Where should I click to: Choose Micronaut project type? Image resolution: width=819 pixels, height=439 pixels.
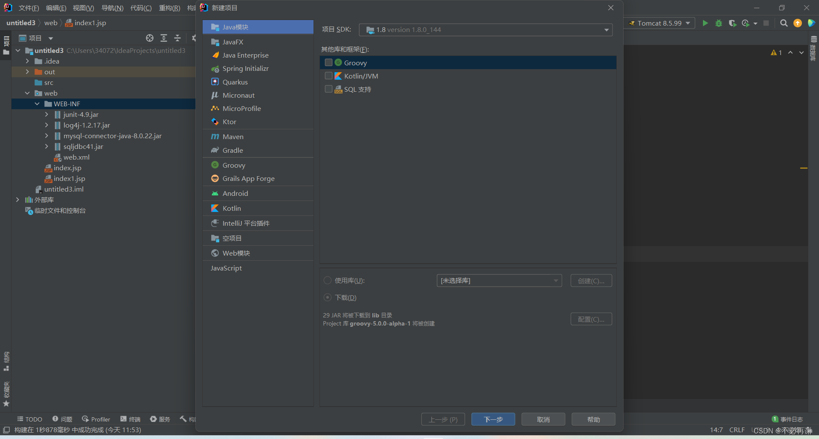point(258,95)
